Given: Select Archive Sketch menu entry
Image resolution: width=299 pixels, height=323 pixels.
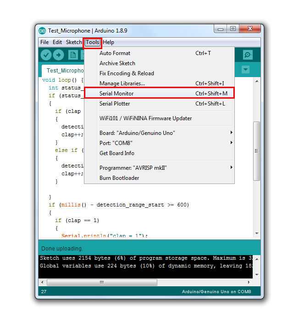Looking at the screenshot, I should click(x=160, y=63).
